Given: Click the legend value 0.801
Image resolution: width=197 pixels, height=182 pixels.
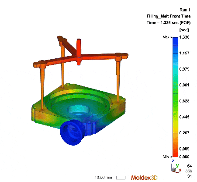Looking at the screenshot, I should pyautogui.click(x=184, y=85).
